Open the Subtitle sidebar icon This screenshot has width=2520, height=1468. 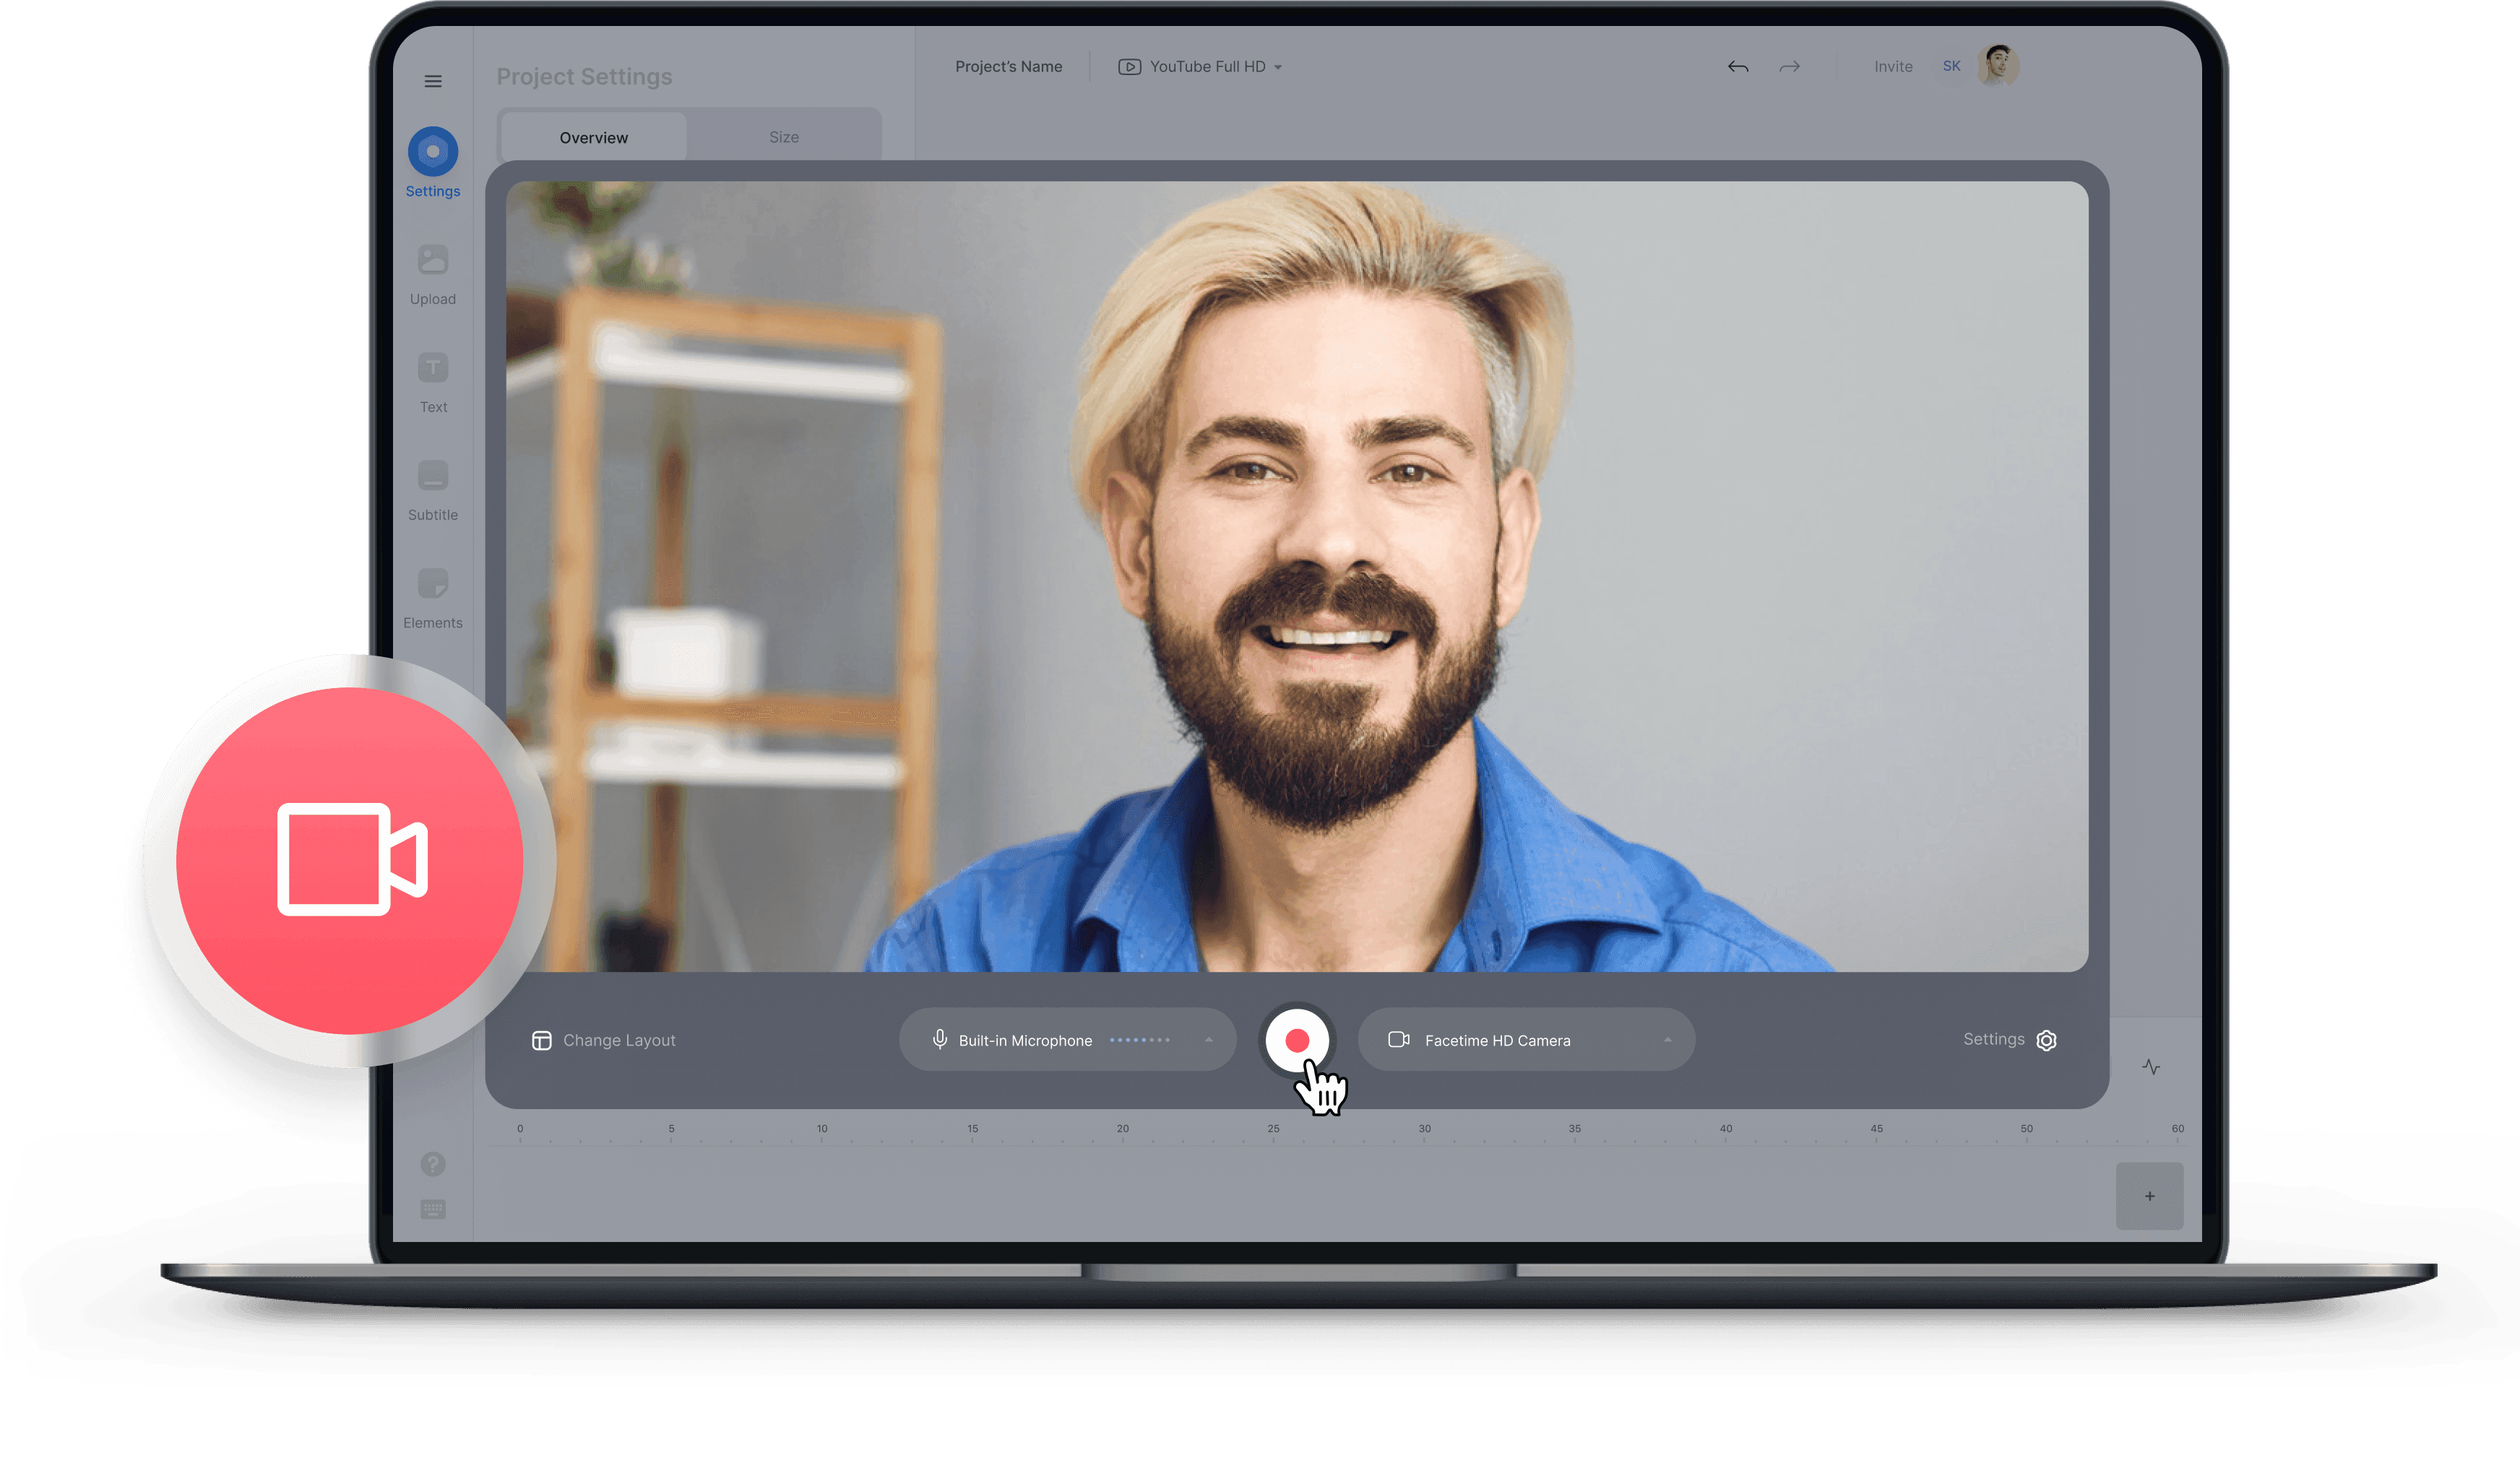point(433,476)
